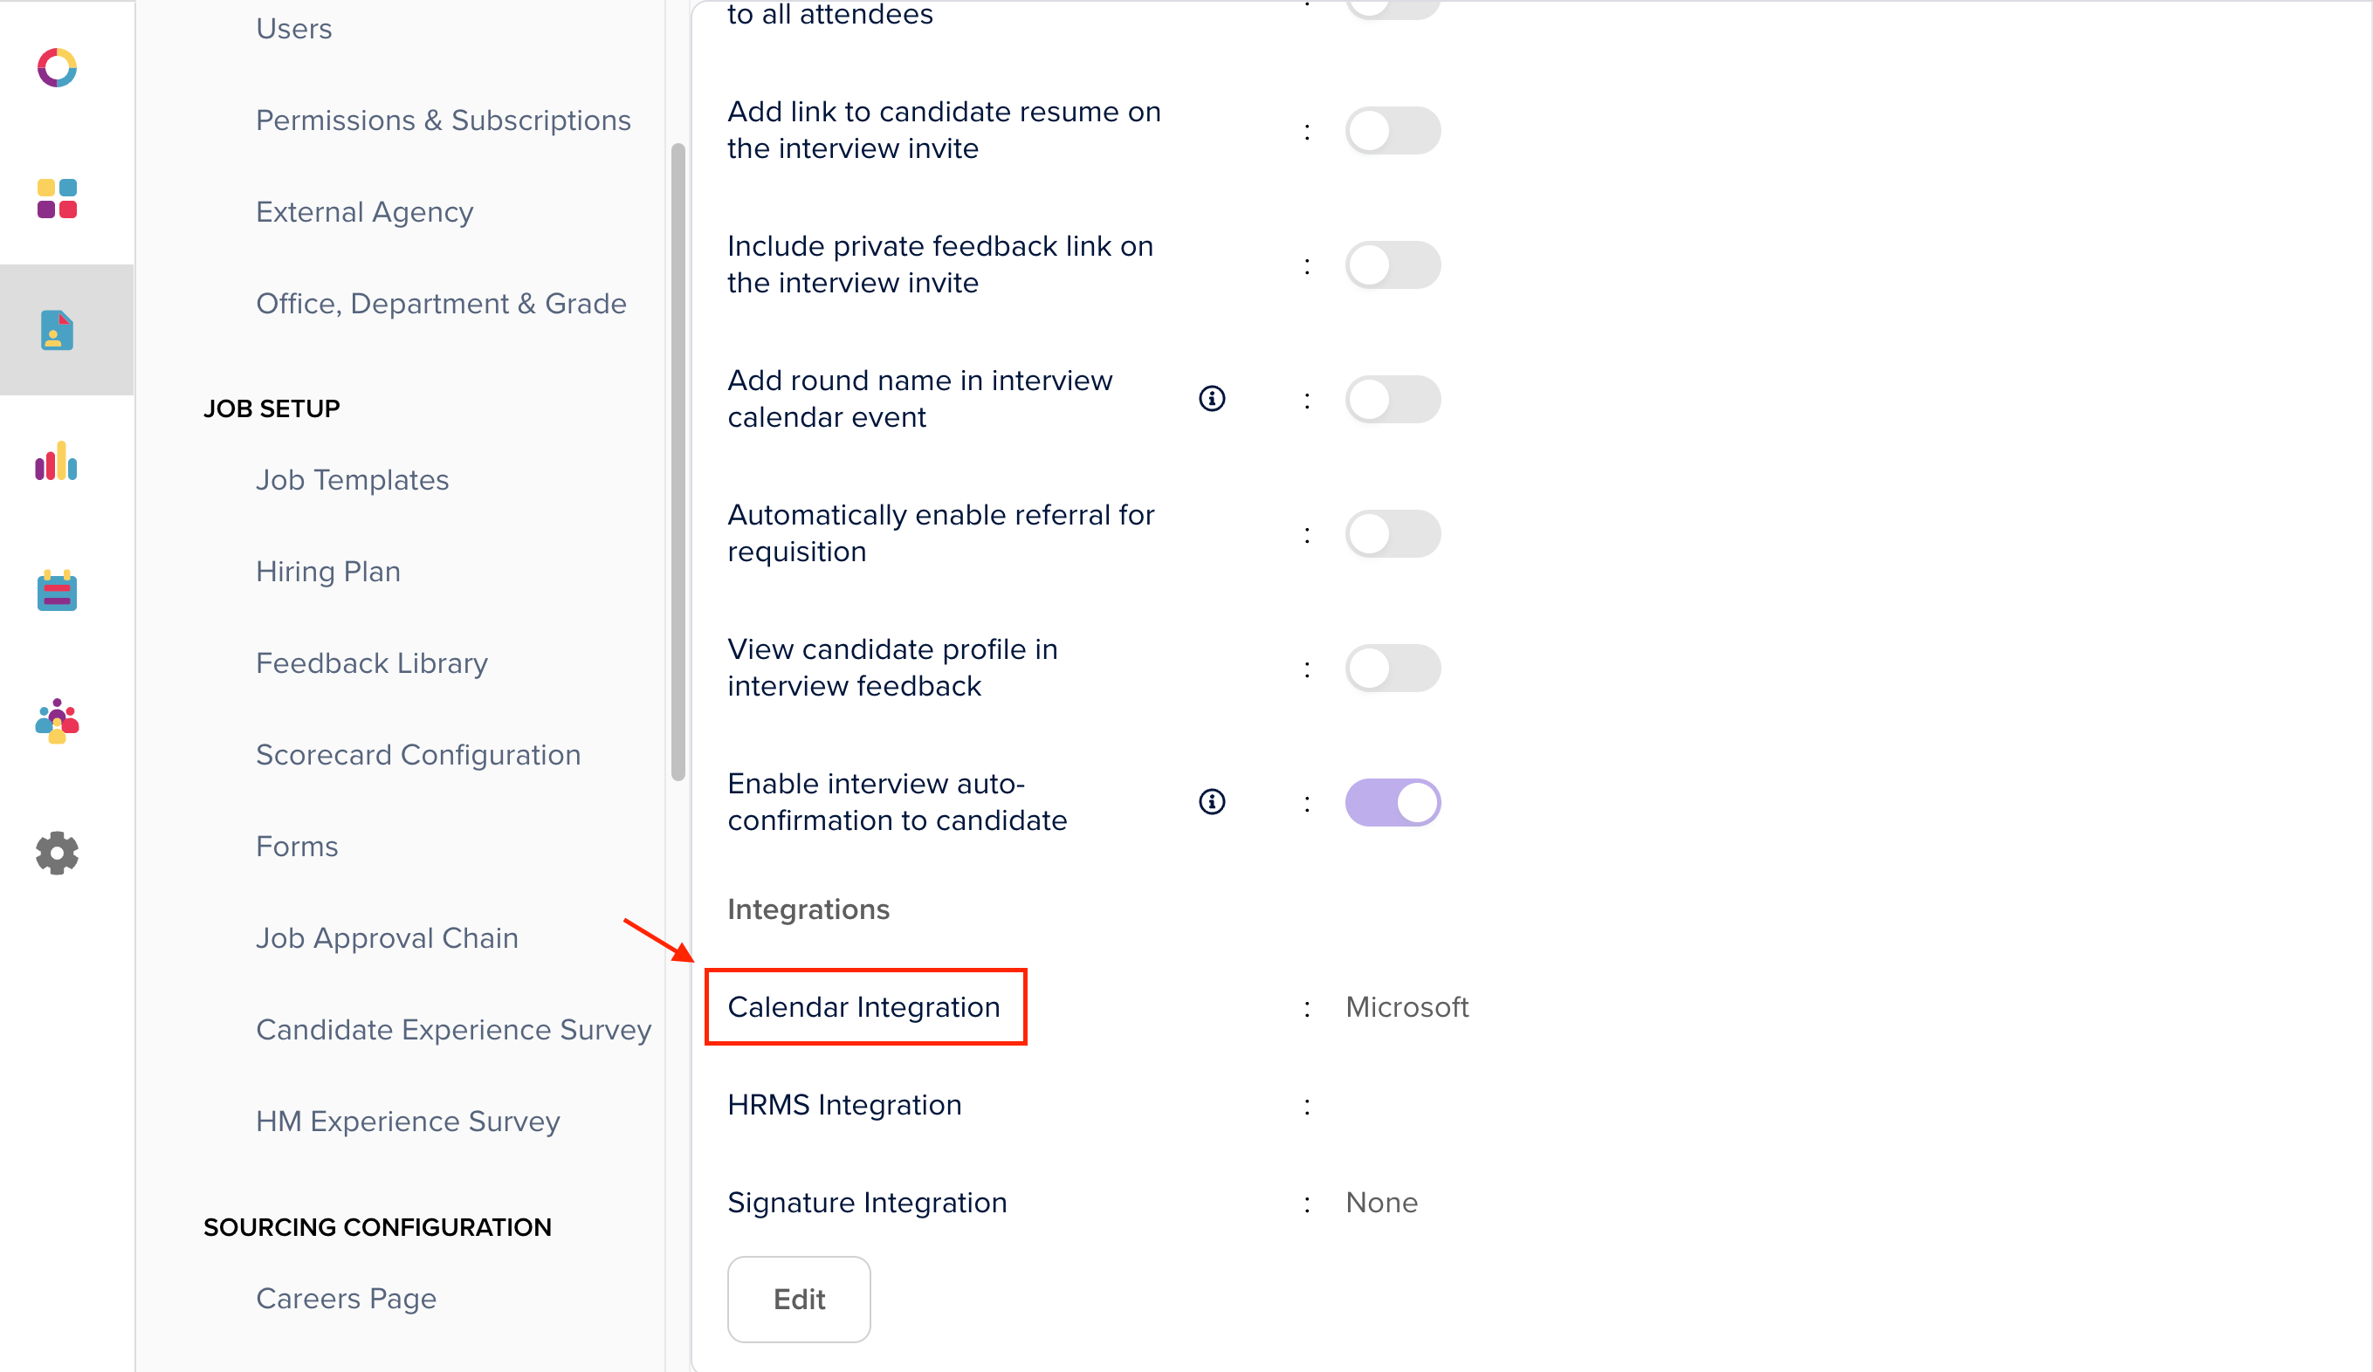Screen dimensions: 2373x1372
Task: Open the Careers Page link
Action: [346, 1299]
